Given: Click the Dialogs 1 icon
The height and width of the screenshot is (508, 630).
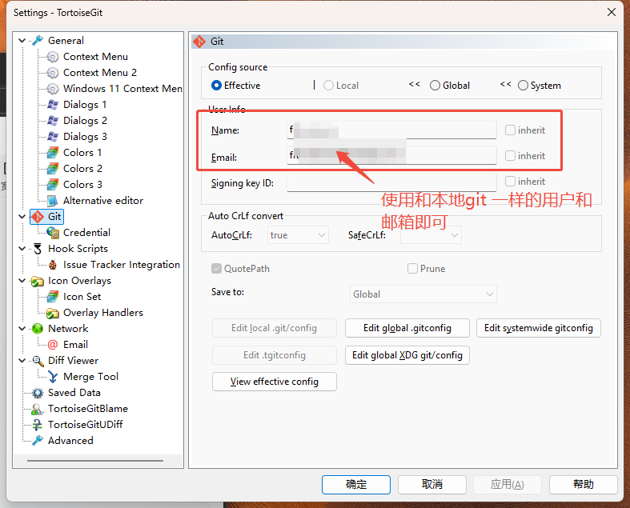Looking at the screenshot, I should point(53,105).
